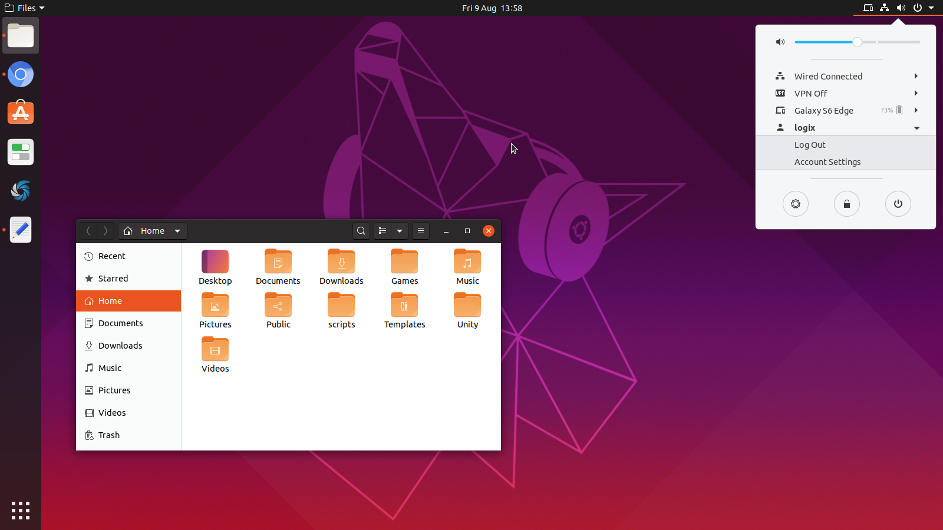Screen dimensions: 943x530
Task: Show all applications from the dock grid
Action: tap(21, 511)
